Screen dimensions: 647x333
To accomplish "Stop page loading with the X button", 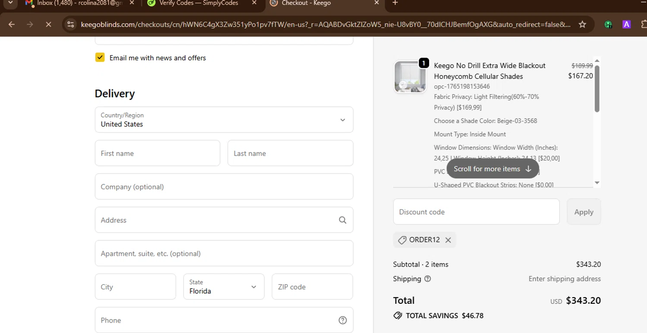I will pos(48,25).
